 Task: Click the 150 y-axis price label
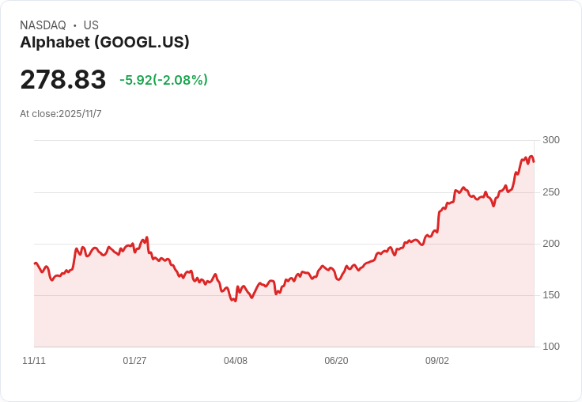click(551, 295)
